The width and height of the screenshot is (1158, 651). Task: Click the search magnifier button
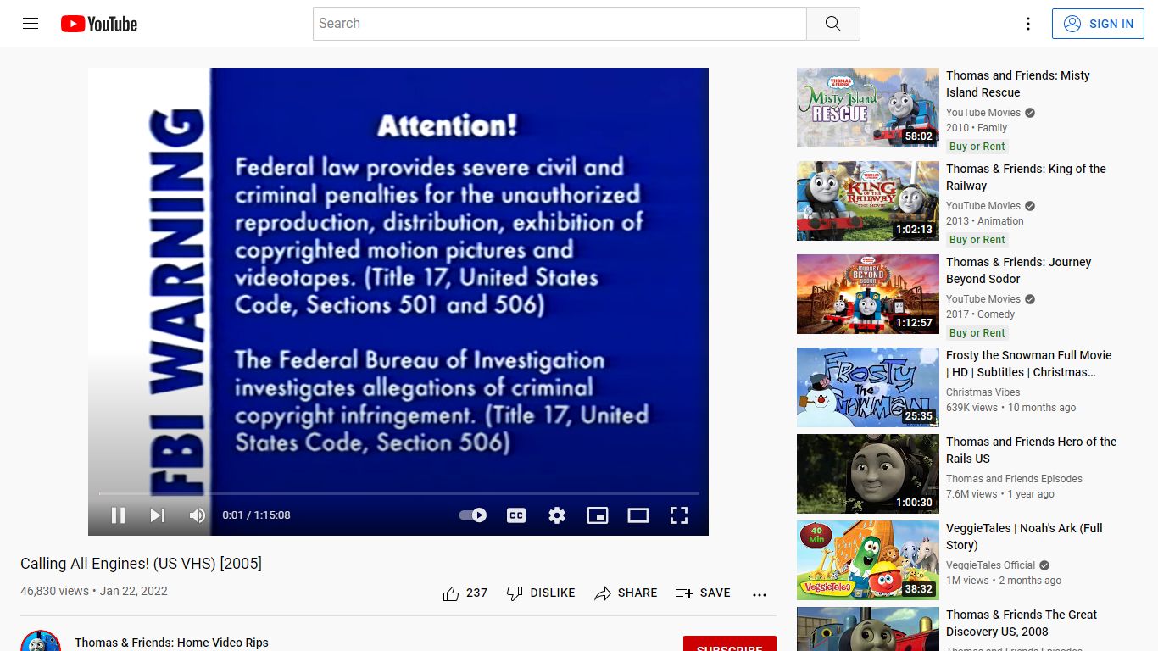[832, 24]
